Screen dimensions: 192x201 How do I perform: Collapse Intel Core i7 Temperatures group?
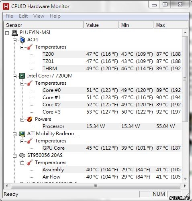click(22, 83)
